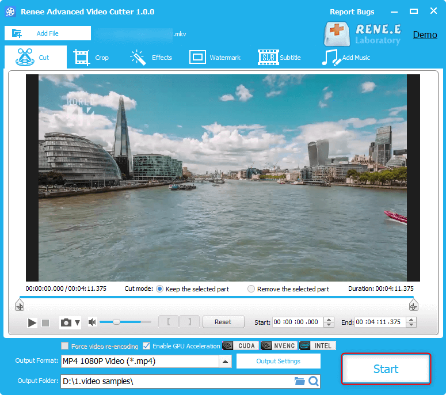Screen dimensions: 446x395
Task: Click the Start button
Action: pyautogui.click(x=386, y=369)
